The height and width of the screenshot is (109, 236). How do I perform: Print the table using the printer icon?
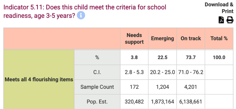pos(230,20)
